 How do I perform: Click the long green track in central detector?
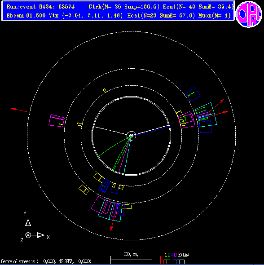(114, 146)
